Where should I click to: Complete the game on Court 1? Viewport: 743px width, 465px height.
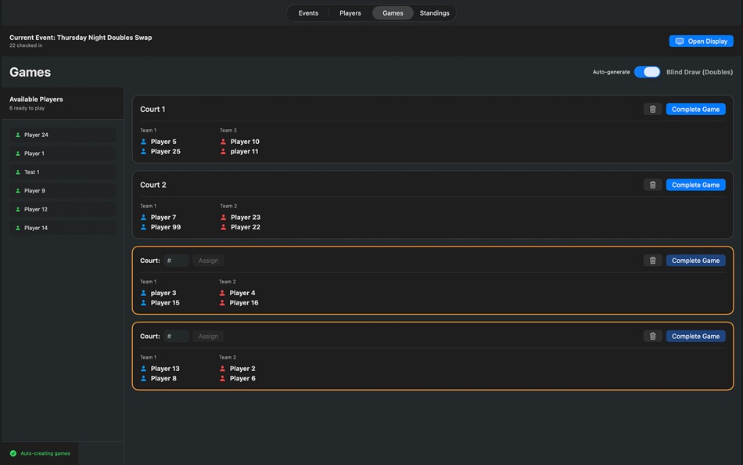pyautogui.click(x=695, y=109)
